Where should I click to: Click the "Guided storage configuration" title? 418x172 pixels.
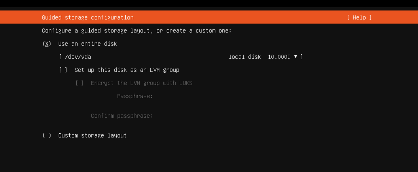(x=88, y=17)
